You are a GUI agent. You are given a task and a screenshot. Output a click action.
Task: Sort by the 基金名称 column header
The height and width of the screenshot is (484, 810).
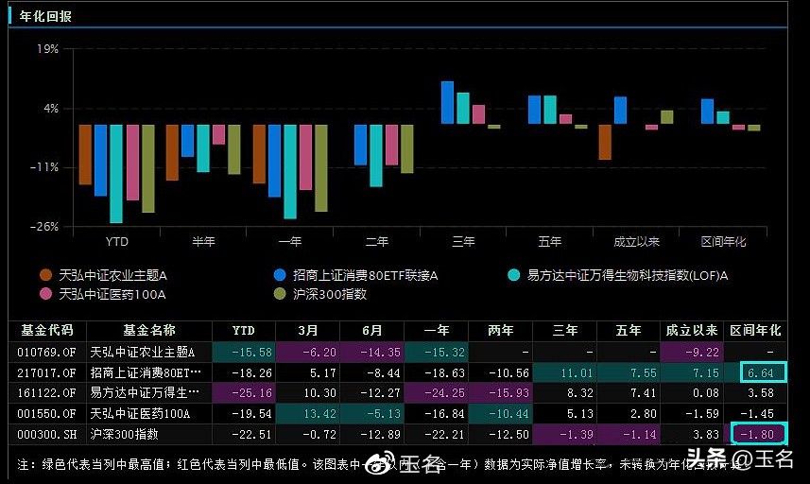149,331
